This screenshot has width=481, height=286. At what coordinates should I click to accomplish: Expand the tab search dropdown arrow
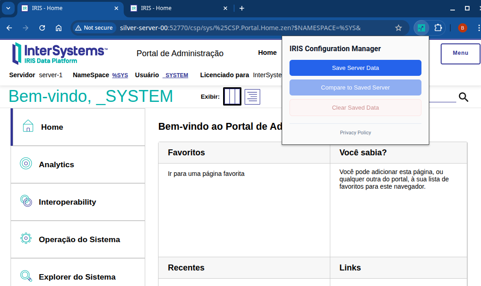pos(8,8)
